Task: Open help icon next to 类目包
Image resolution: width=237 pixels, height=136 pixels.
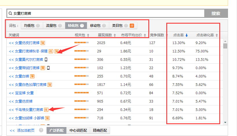Action: pyautogui.click(x=126, y=26)
